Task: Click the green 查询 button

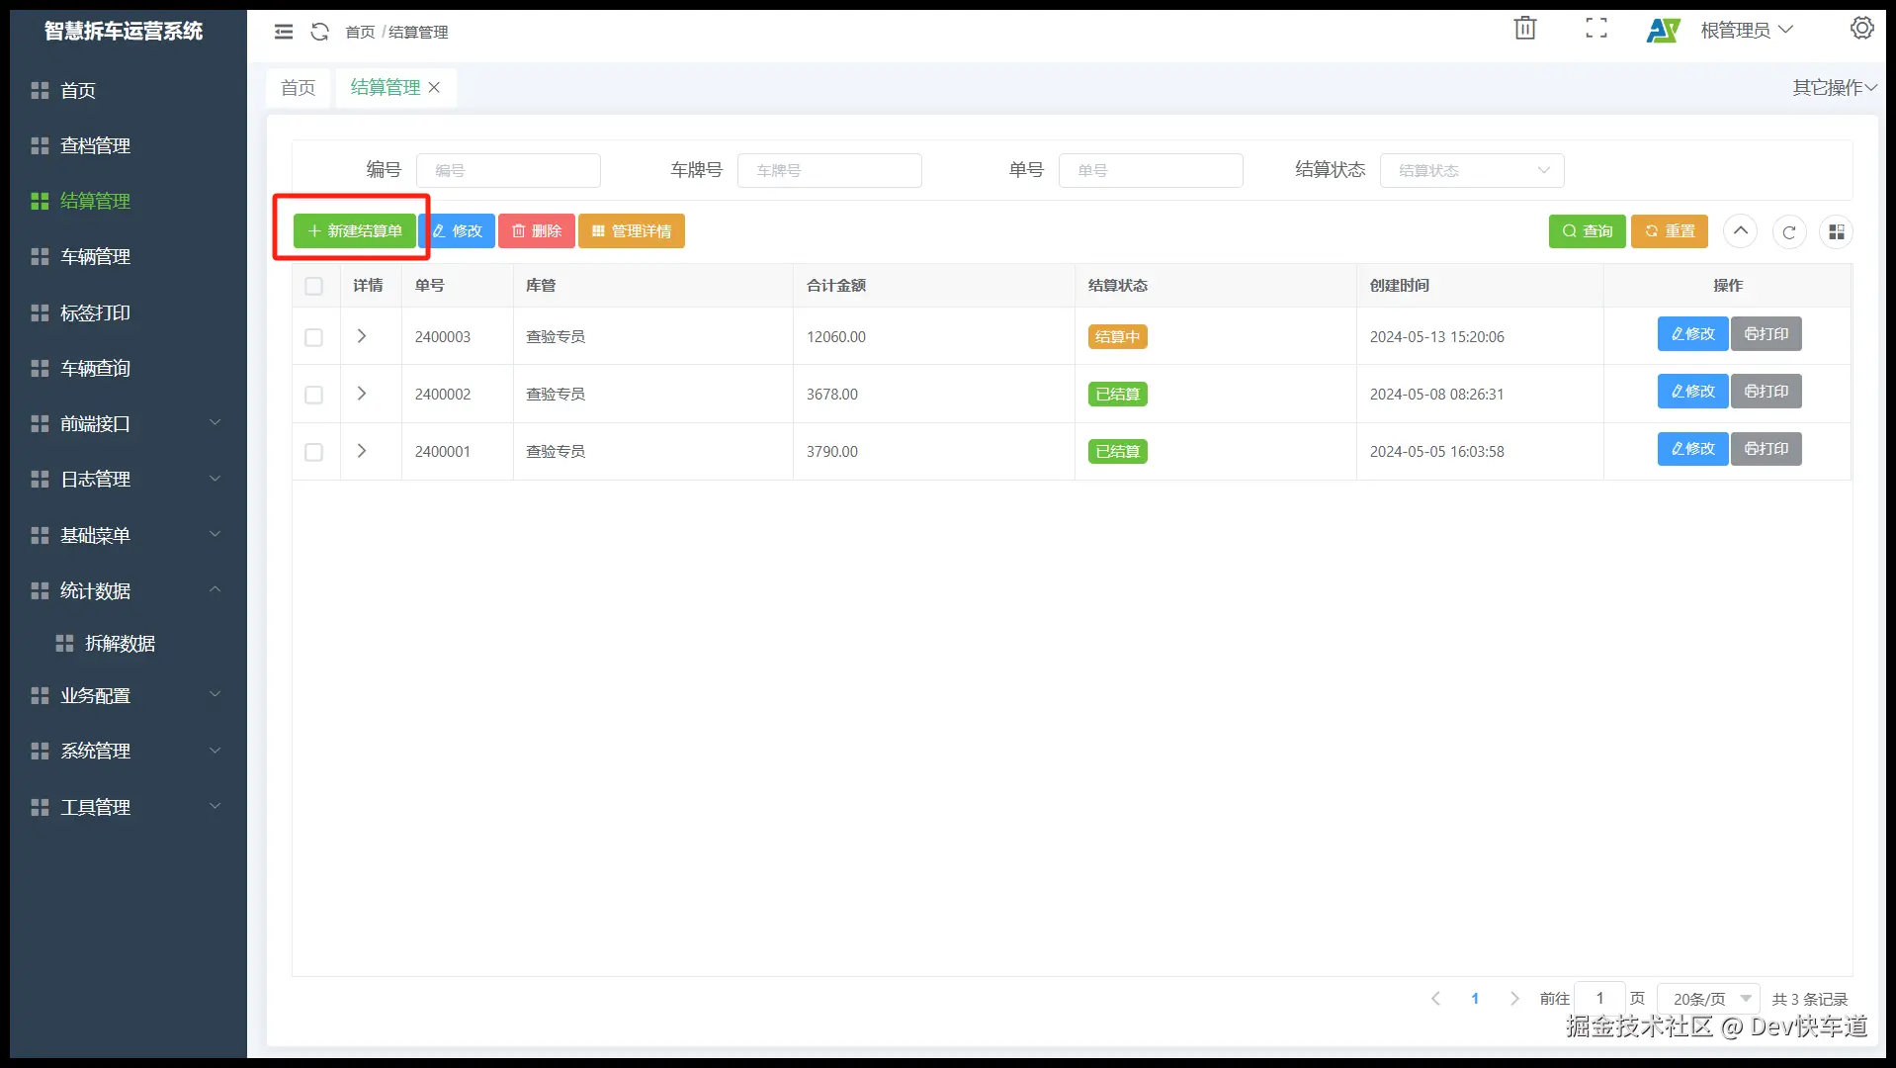Action: (1588, 231)
